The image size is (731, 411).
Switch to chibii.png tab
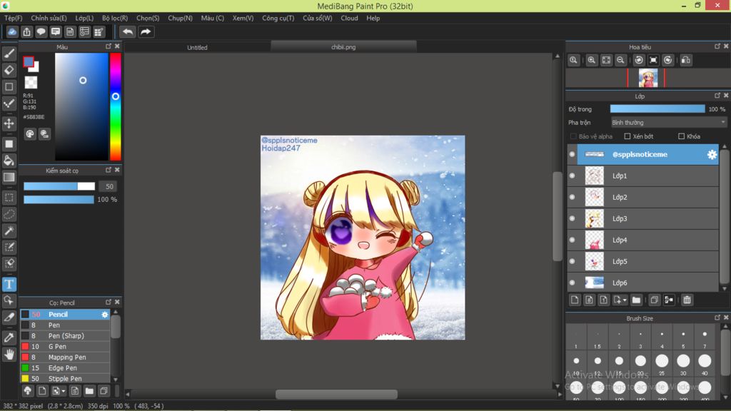[x=343, y=47]
